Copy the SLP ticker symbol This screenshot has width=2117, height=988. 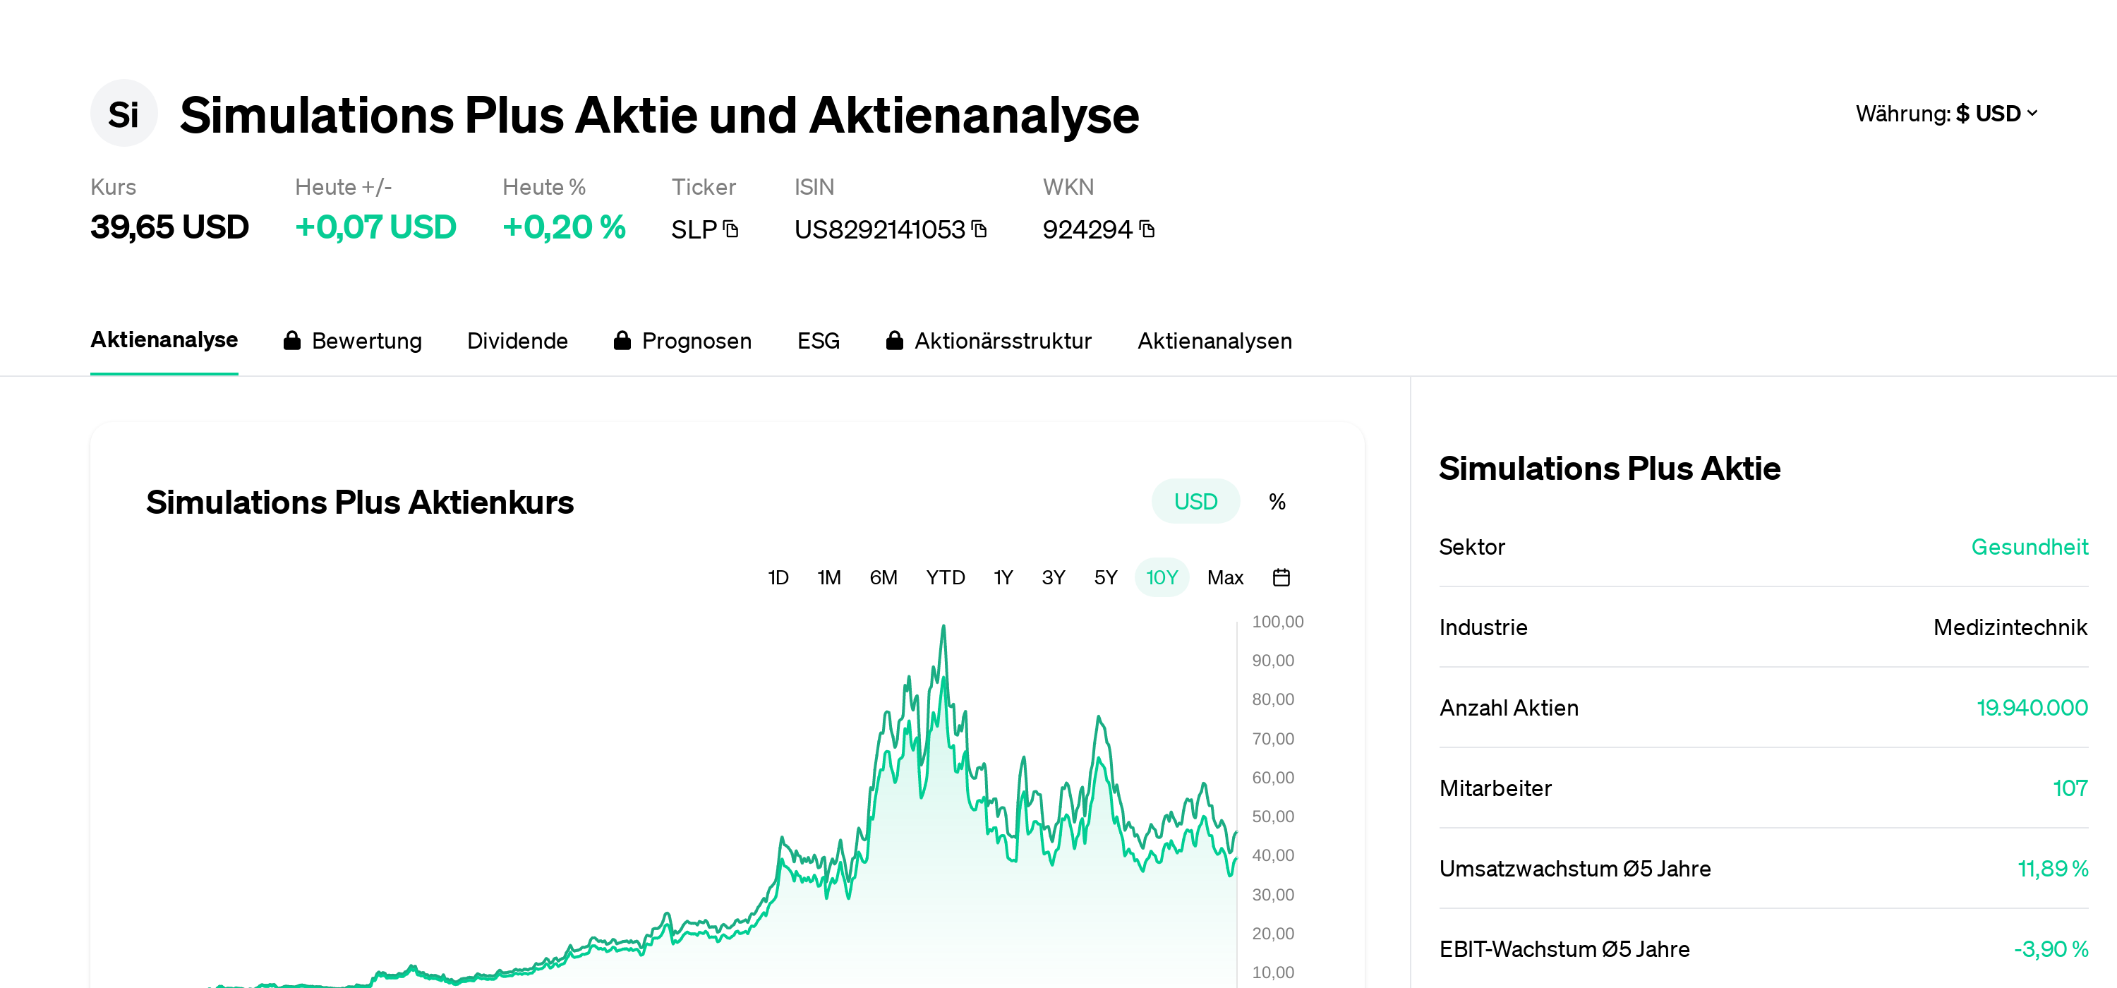(730, 230)
